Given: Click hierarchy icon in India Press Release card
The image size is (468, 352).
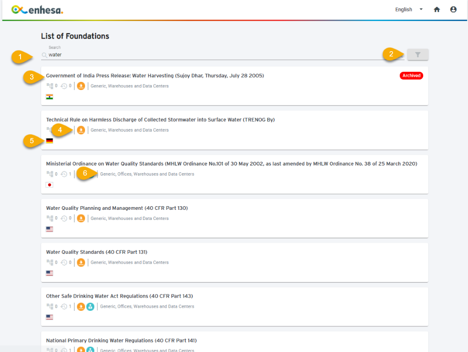Looking at the screenshot, I should click(x=49, y=86).
